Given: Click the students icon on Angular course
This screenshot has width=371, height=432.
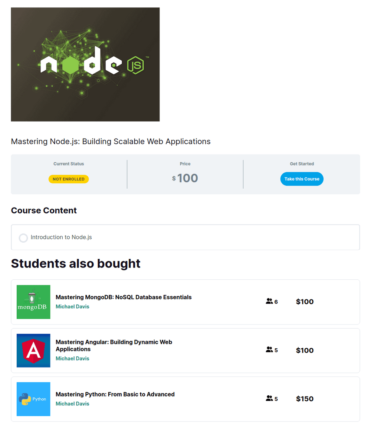Looking at the screenshot, I should (x=269, y=350).
